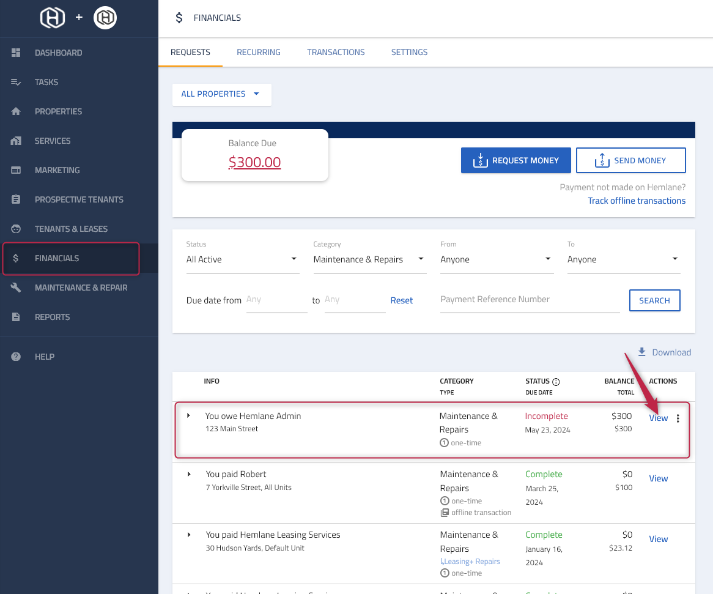The width and height of the screenshot is (713, 594).
Task: Open the Tasks menu item
Action: (46, 83)
